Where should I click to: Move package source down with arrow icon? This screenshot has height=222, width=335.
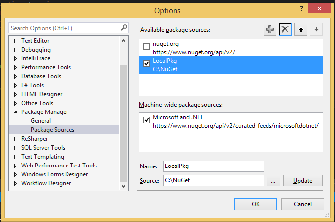coord(316,29)
